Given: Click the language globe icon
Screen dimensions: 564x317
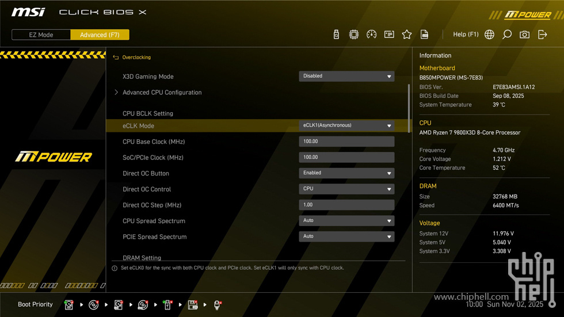Looking at the screenshot, I should pos(489,35).
